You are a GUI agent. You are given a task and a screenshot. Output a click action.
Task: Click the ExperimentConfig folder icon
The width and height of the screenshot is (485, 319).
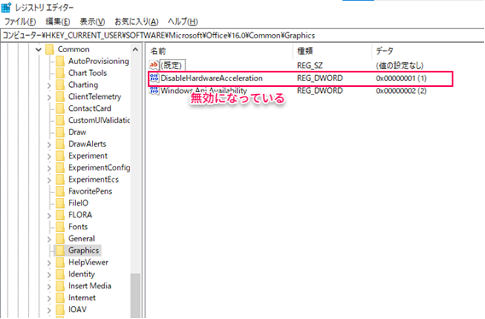[x=61, y=167]
